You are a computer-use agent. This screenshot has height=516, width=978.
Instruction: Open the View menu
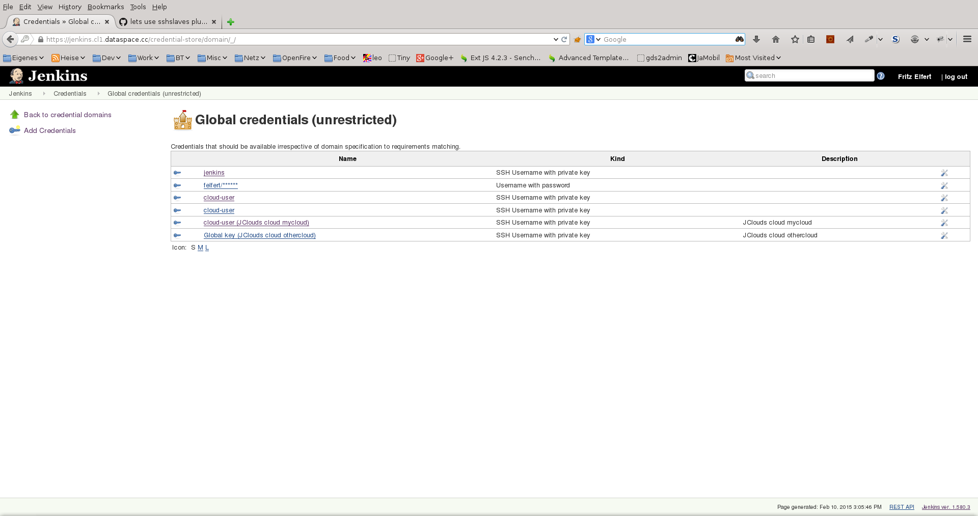(x=45, y=7)
